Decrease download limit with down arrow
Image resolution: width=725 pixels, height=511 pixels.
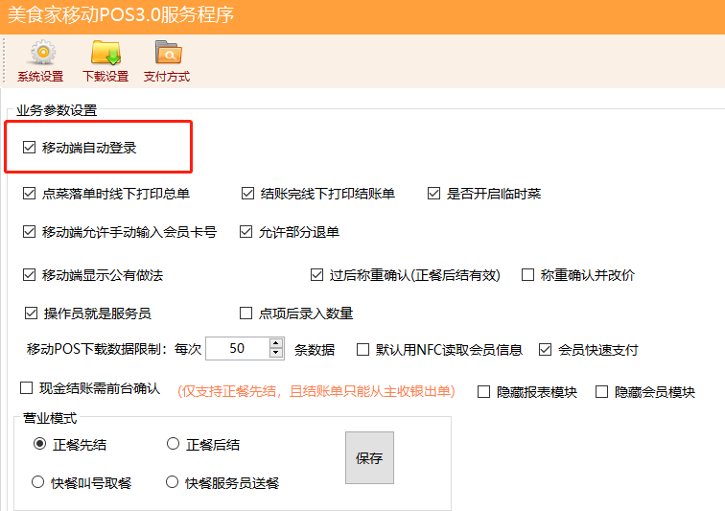(276, 353)
